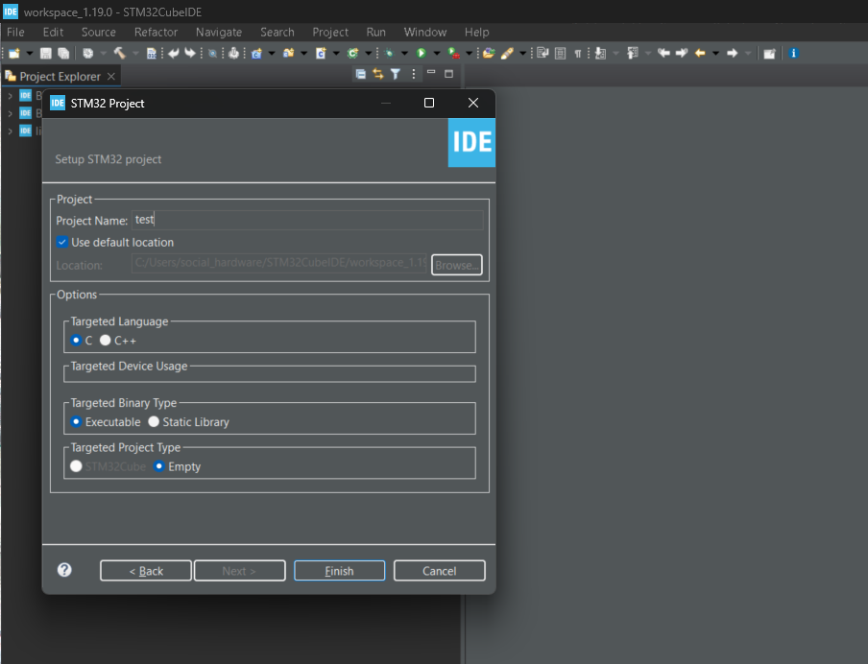This screenshot has width=868, height=664.
Task: Click the Save icon in the toolbar
Action: point(46,53)
